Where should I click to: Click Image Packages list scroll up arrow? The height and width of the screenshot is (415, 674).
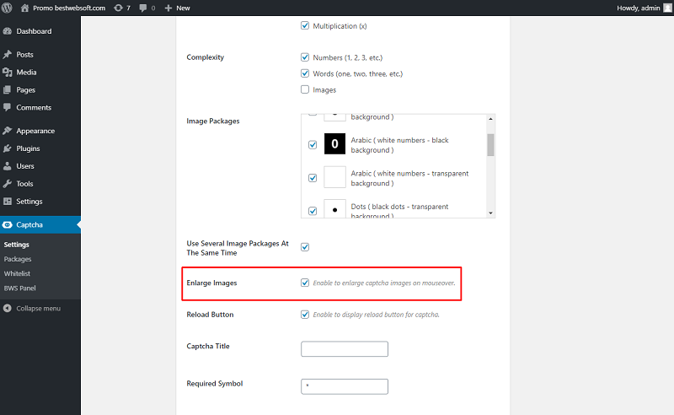click(490, 119)
